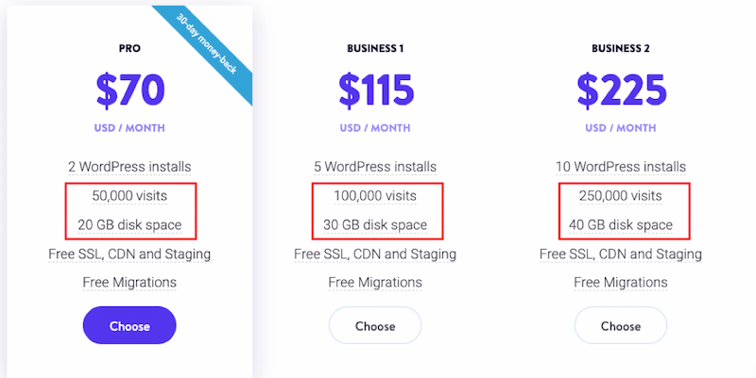Click the $70 price of the Pro plan
Screen dimensions: 756x378
[x=129, y=90]
